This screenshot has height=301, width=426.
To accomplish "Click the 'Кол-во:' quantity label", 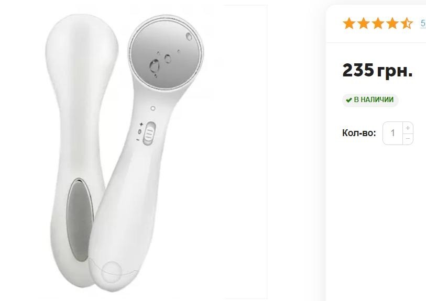I will [x=359, y=133].
